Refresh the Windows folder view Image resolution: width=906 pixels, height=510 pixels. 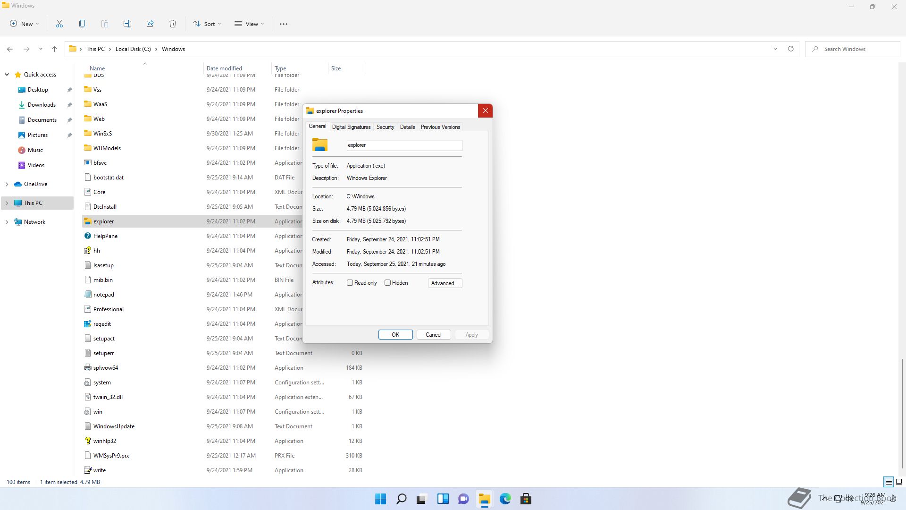point(791,49)
